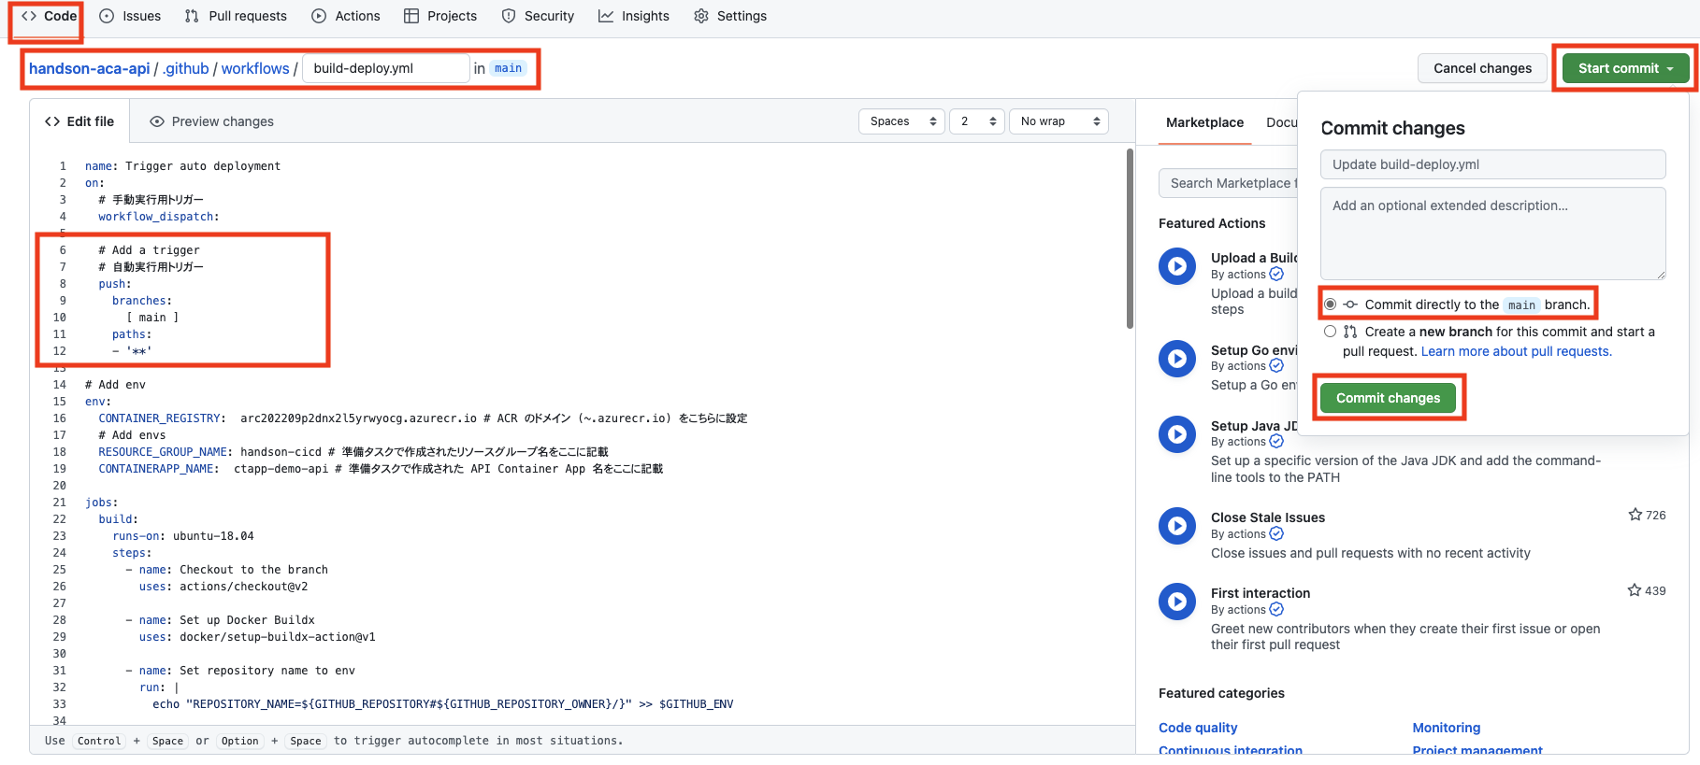Click the main branch label in path
1700x765 pixels.
pos(508,68)
